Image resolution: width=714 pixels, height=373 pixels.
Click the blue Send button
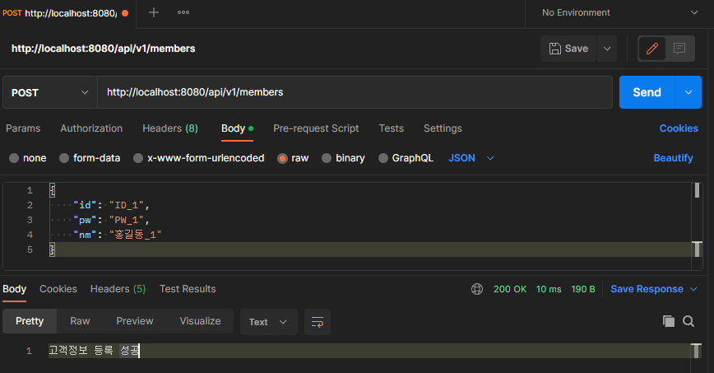tap(647, 92)
